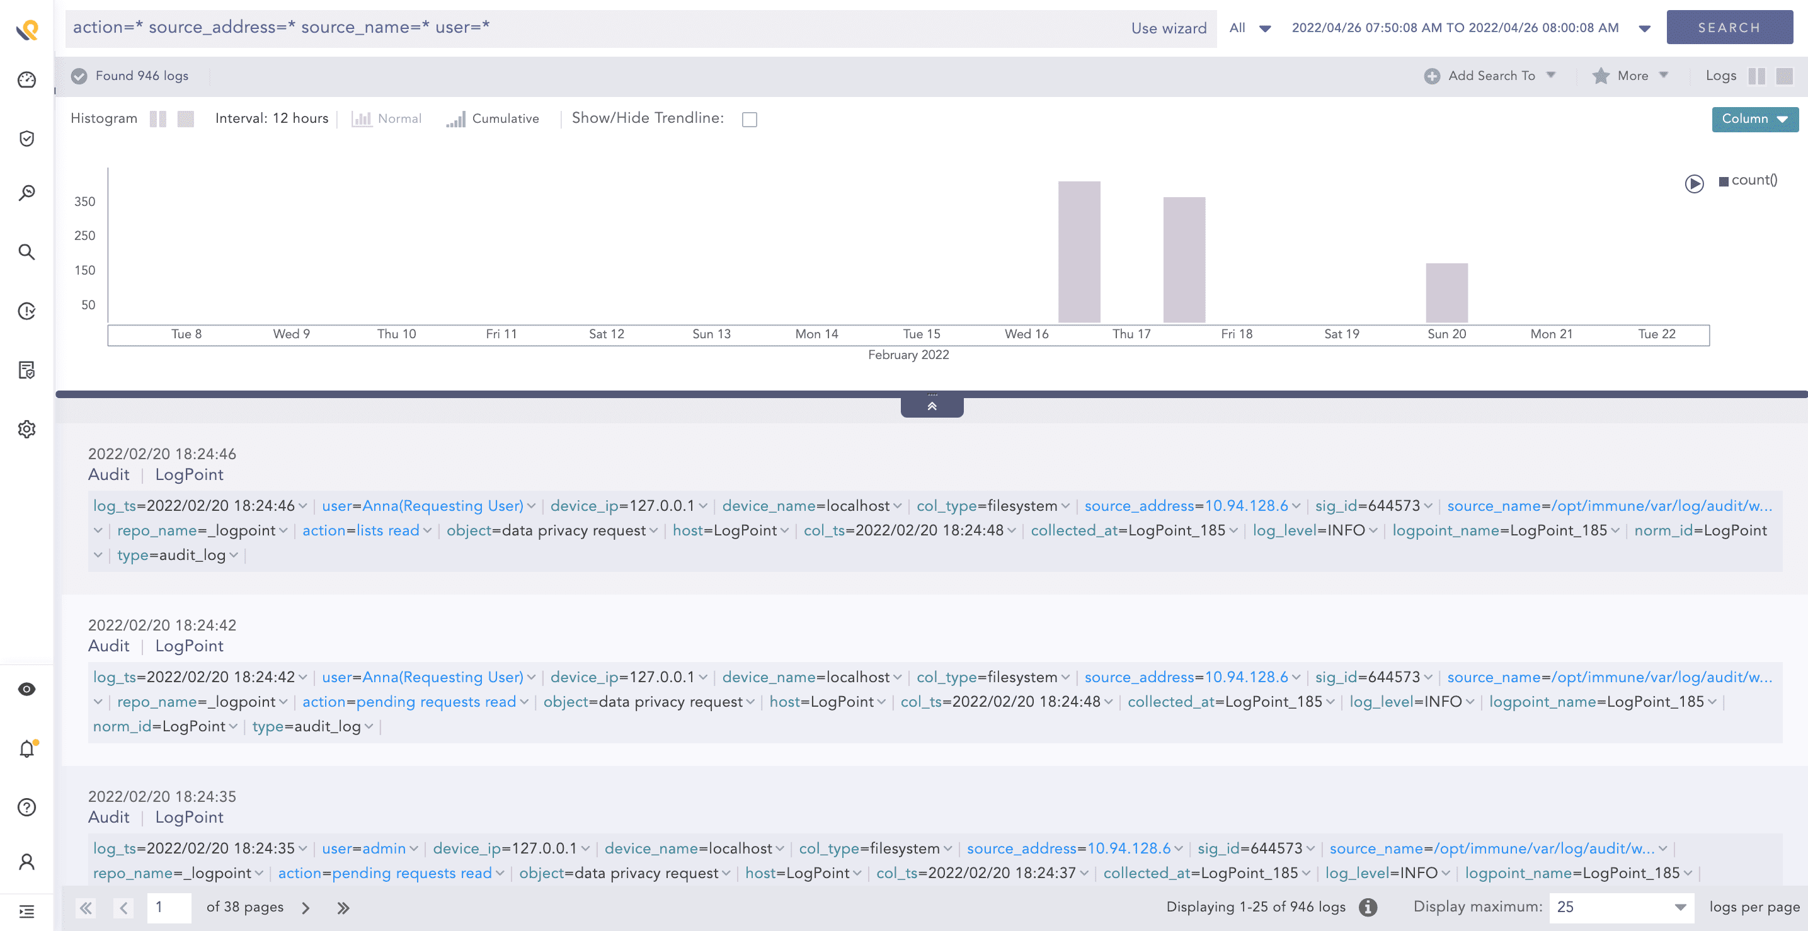Enable the Show/Hide Trendline checkbox
Viewport: 1808px width, 931px height.
[749, 118]
